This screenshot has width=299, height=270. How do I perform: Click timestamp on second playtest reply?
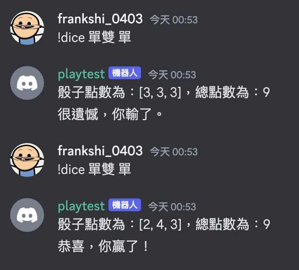[172, 207]
